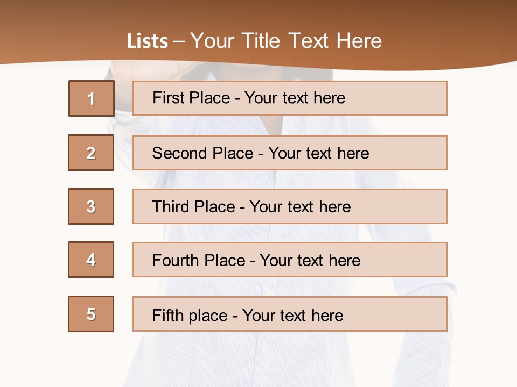Click the brown box labeled 3
This screenshot has height=387, width=517.
[91, 206]
